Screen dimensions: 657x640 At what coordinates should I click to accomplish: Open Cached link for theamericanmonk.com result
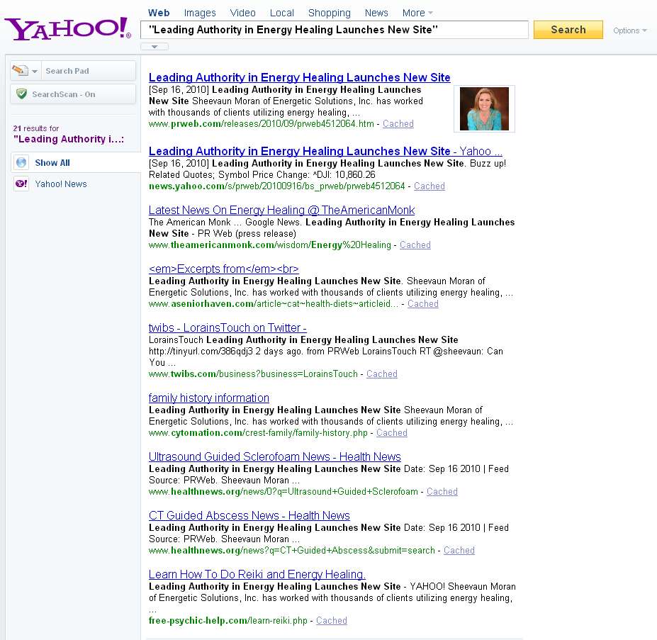415,245
